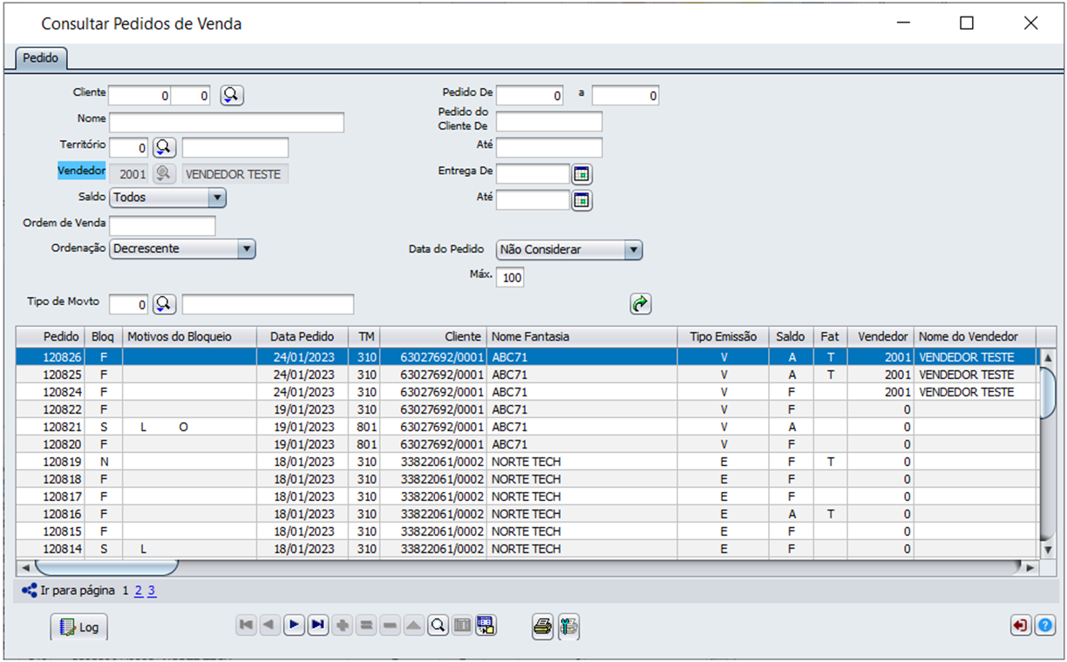Go to previous record navigation icon
The width and height of the screenshot is (1067, 662).
coord(270,625)
